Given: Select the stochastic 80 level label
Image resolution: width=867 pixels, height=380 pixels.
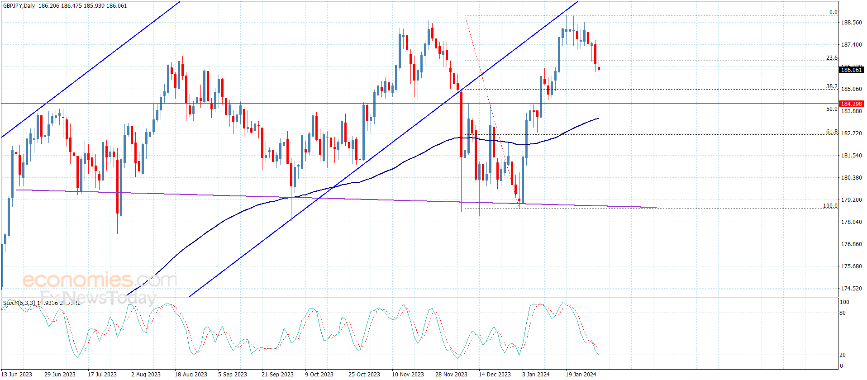Looking at the screenshot, I should point(842,313).
